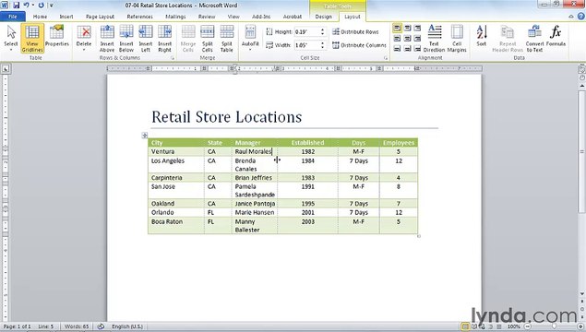Click the Split Cells button
Image resolution: width=586 pixels, height=332 pixels.
tap(208, 39)
